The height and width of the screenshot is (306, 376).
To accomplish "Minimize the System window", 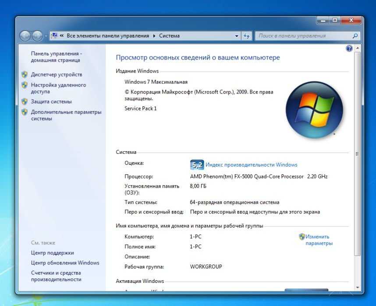I will [x=323, y=21].
